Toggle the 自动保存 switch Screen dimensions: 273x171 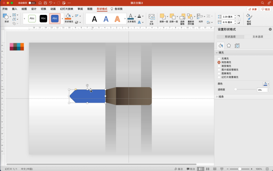32,3
